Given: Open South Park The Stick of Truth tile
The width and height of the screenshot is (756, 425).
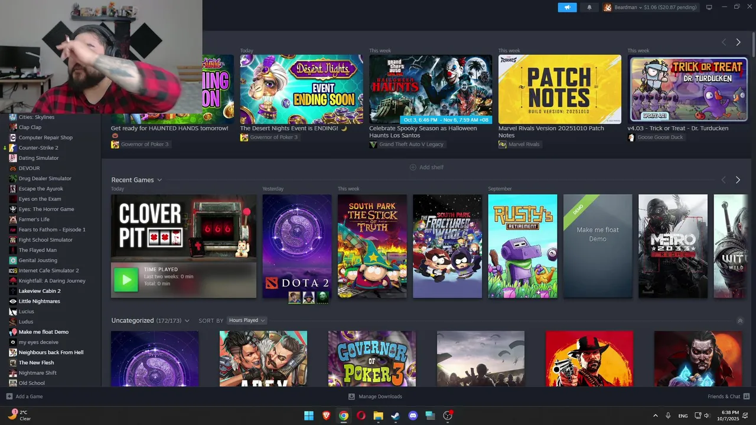Looking at the screenshot, I should click(x=372, y=246).
